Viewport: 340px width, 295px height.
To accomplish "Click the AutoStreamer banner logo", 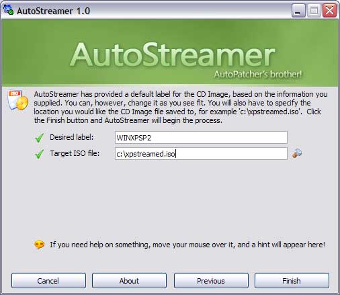I will coord(173,55).
